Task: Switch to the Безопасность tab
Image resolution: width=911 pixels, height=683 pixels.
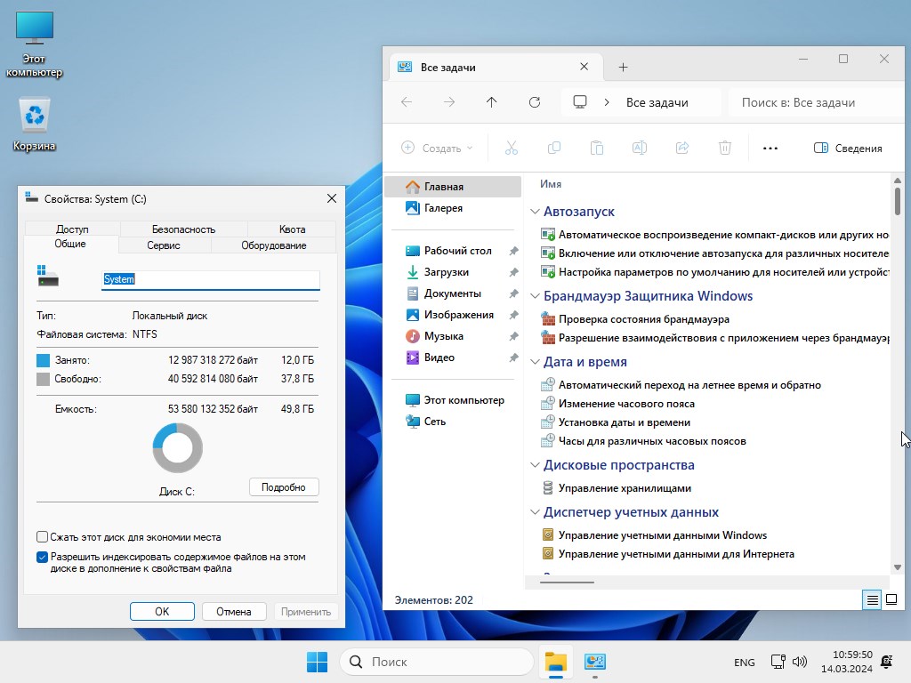Action: click(x=183, y=229)
